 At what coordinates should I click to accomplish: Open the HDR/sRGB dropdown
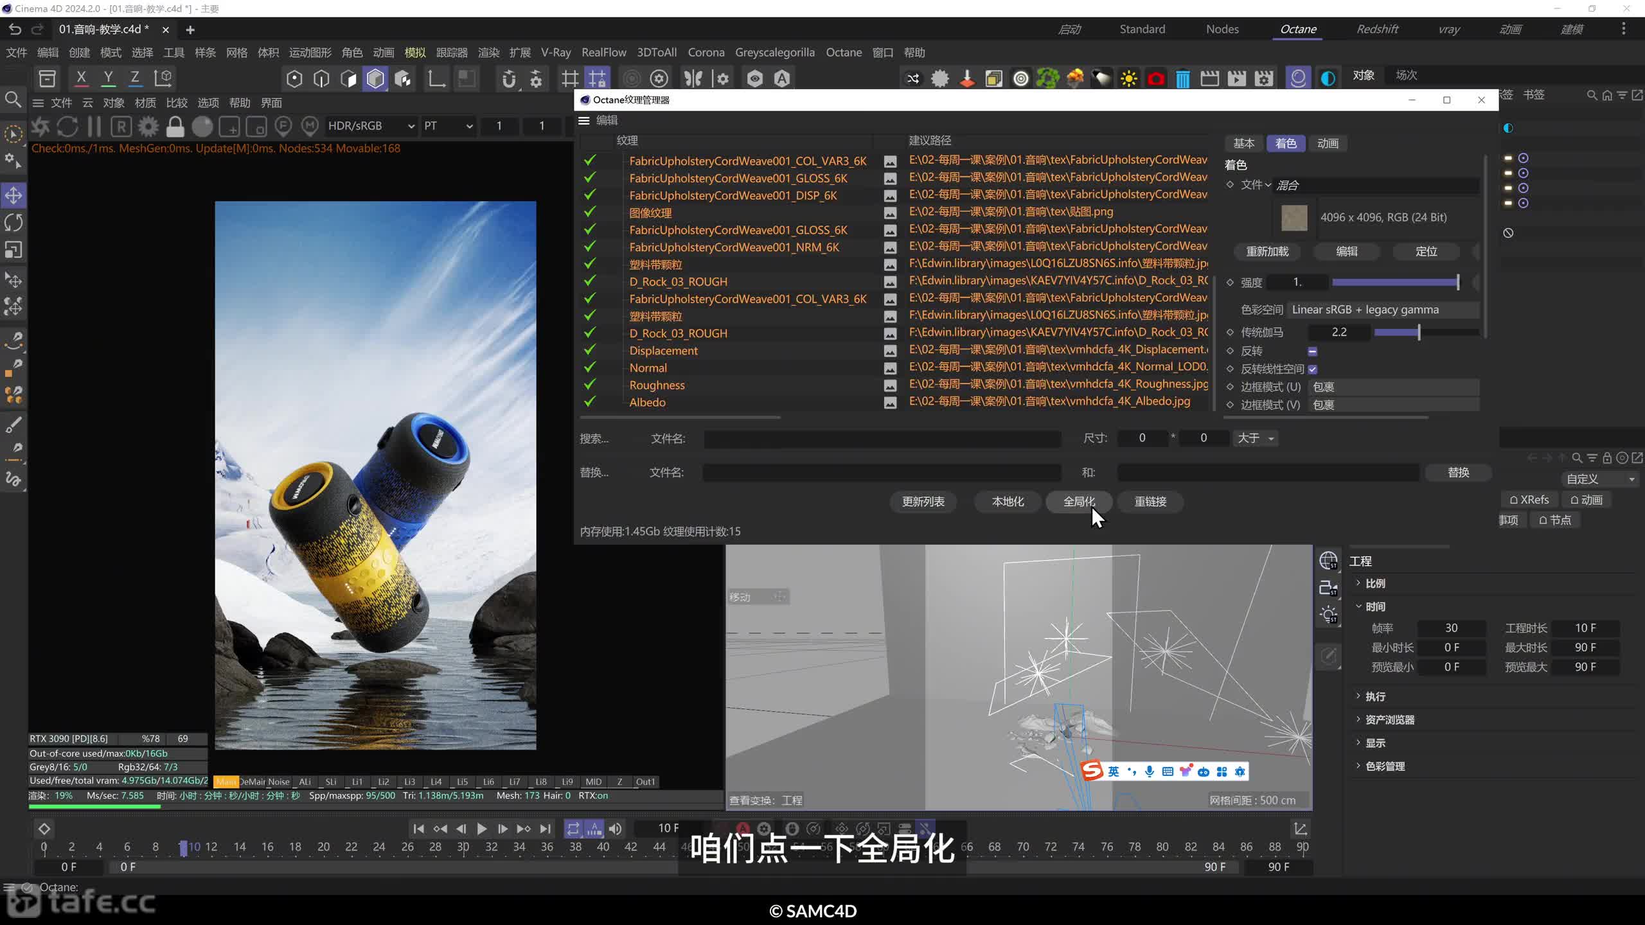(x=371, y=126)
